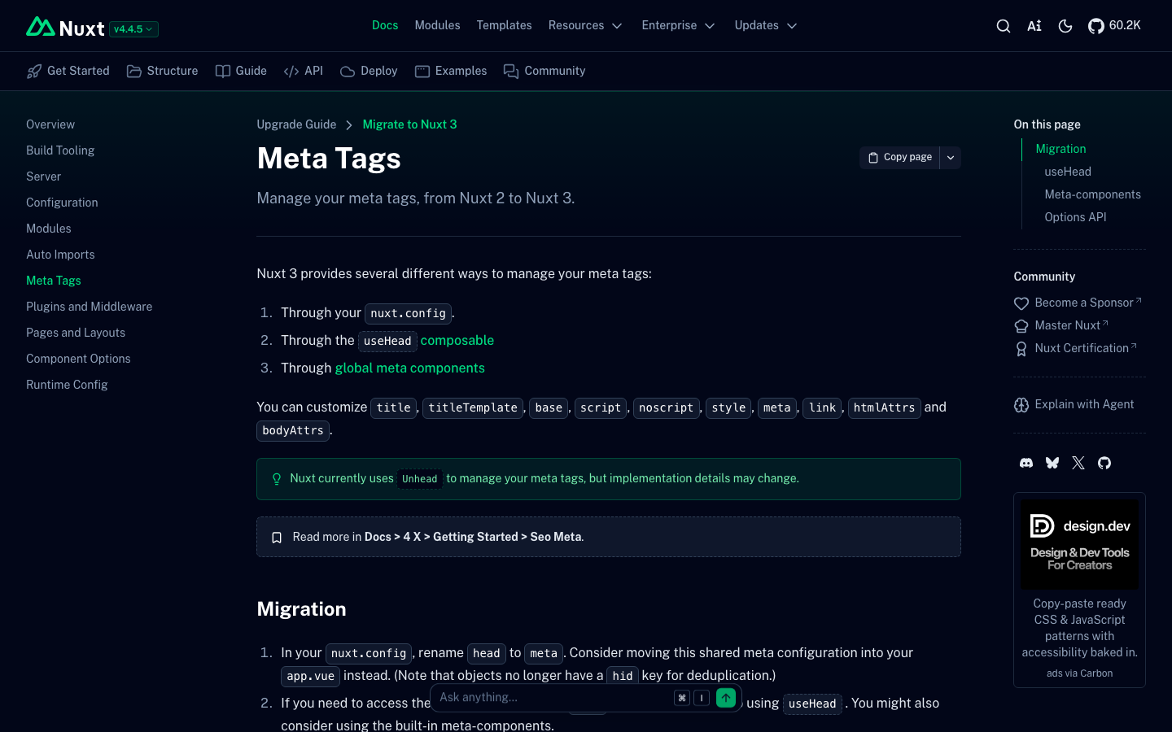Viewport: 1172px width, 732px height.
Task: Open the Copy page options chevron
Action: tap(951, 158)
